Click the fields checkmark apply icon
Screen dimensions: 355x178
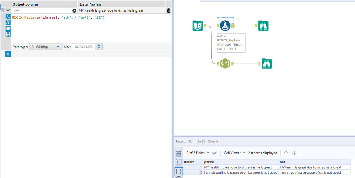click(214, 153)
